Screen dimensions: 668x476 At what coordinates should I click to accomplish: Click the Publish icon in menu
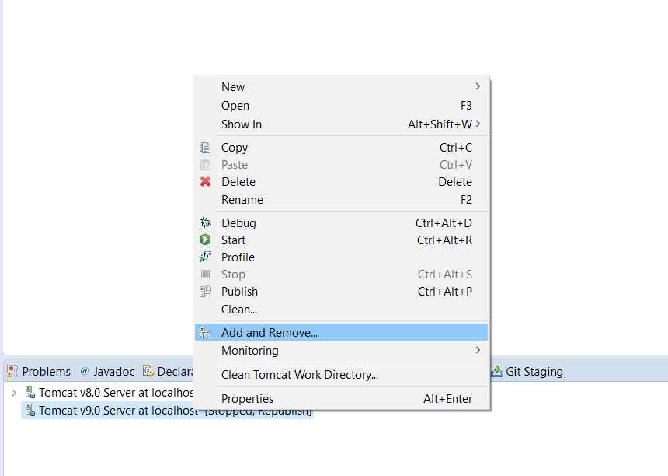click(205, 292)
